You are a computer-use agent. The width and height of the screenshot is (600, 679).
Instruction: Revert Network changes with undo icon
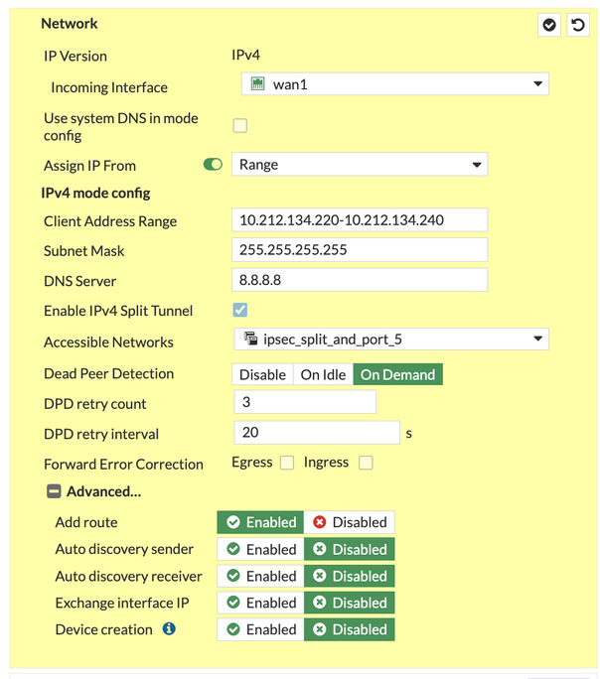click(577, 25)
